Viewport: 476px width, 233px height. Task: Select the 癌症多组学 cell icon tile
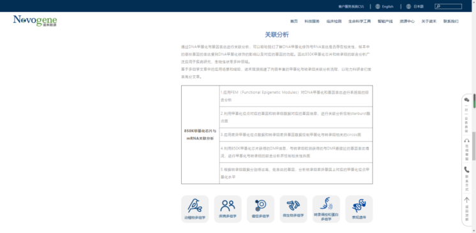260,209
